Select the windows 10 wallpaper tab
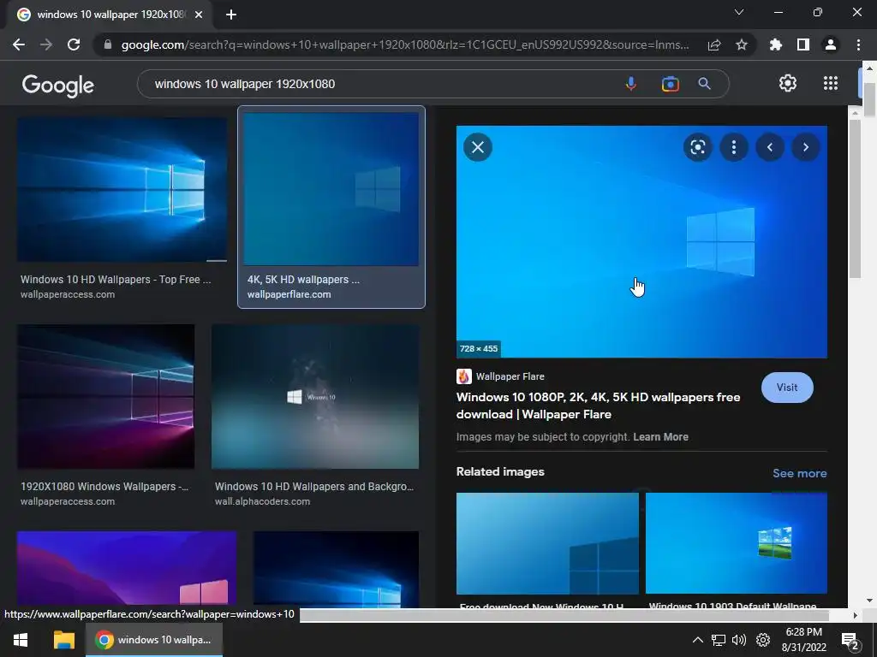 tap(109, 15)
